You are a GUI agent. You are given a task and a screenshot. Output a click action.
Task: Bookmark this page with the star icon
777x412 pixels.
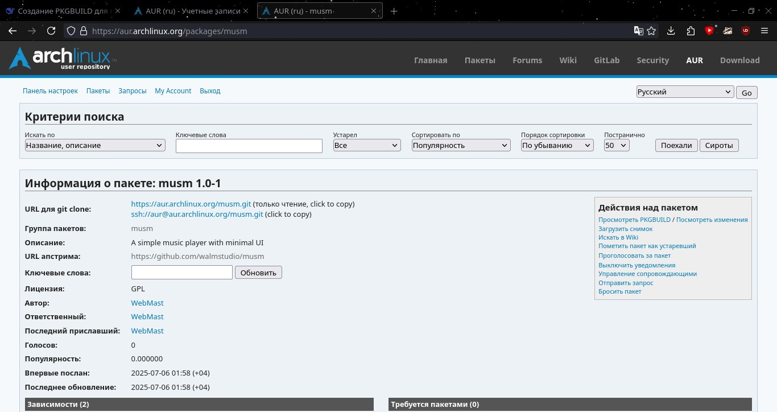(652, 31)
